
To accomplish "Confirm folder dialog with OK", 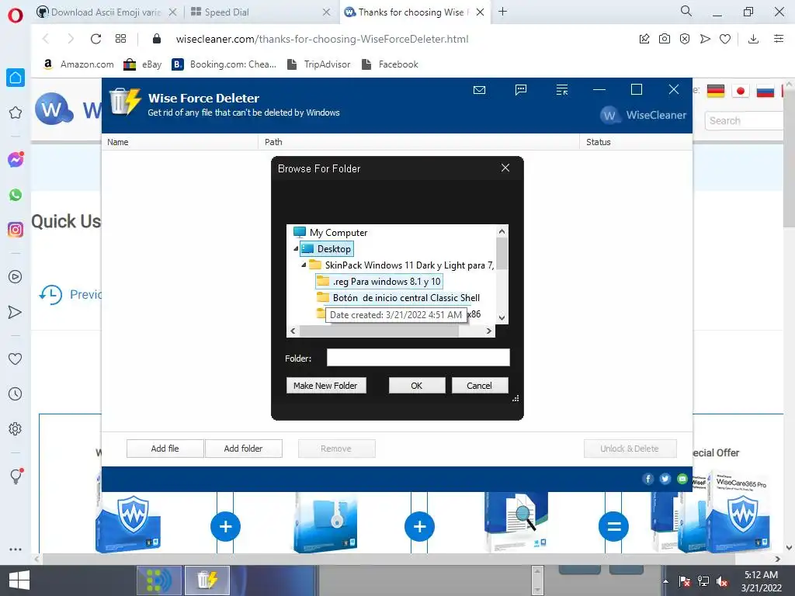I will pyautogui.click(x=417, y=386).
